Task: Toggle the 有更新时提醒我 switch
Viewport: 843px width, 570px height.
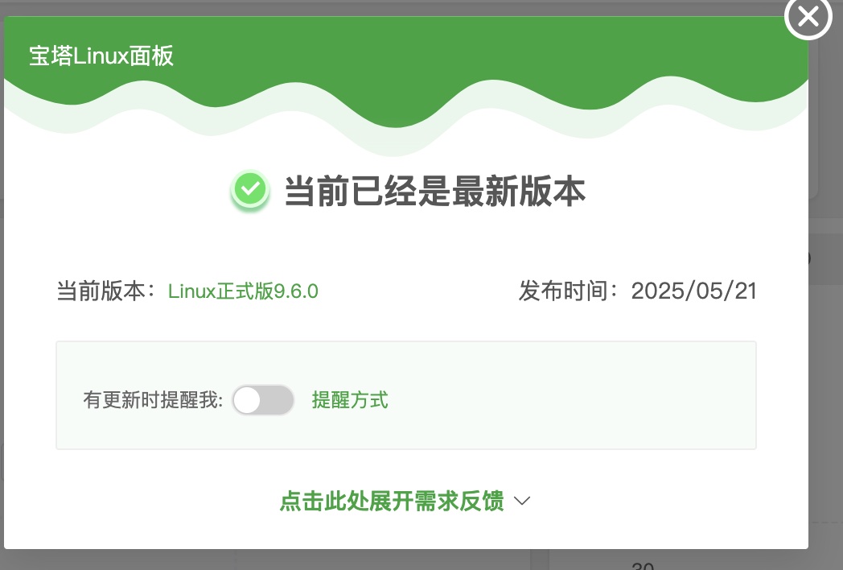Action: pos(263,400)
